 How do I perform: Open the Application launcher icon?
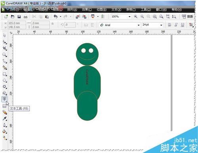click(93, 16)
